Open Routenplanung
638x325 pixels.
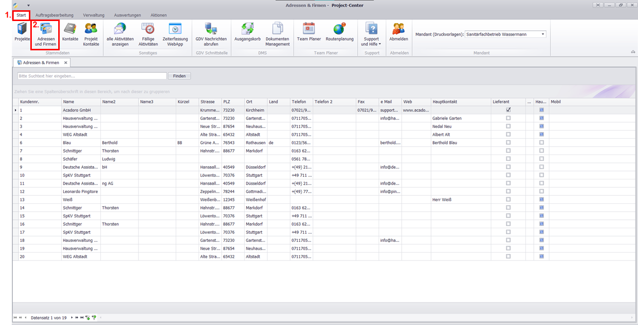coord(340,33)
